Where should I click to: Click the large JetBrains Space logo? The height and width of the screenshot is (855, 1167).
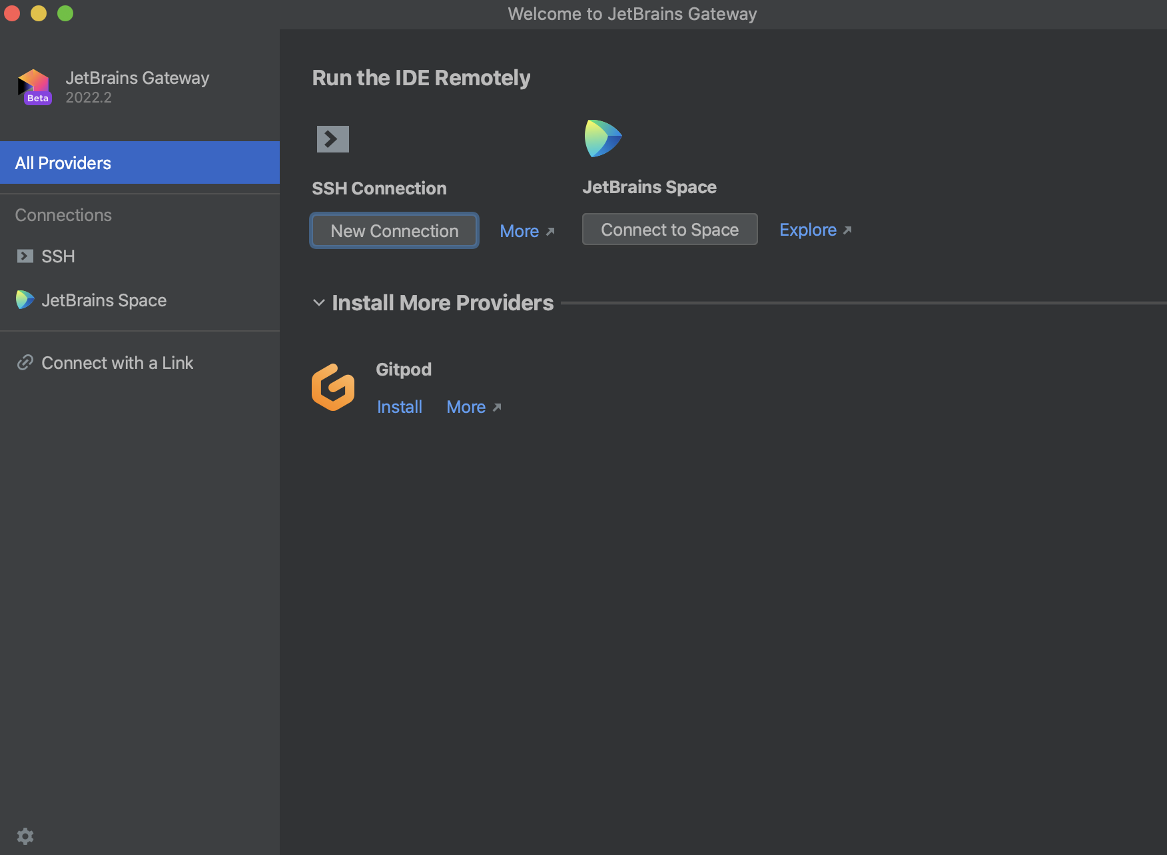tap(603, 139)
